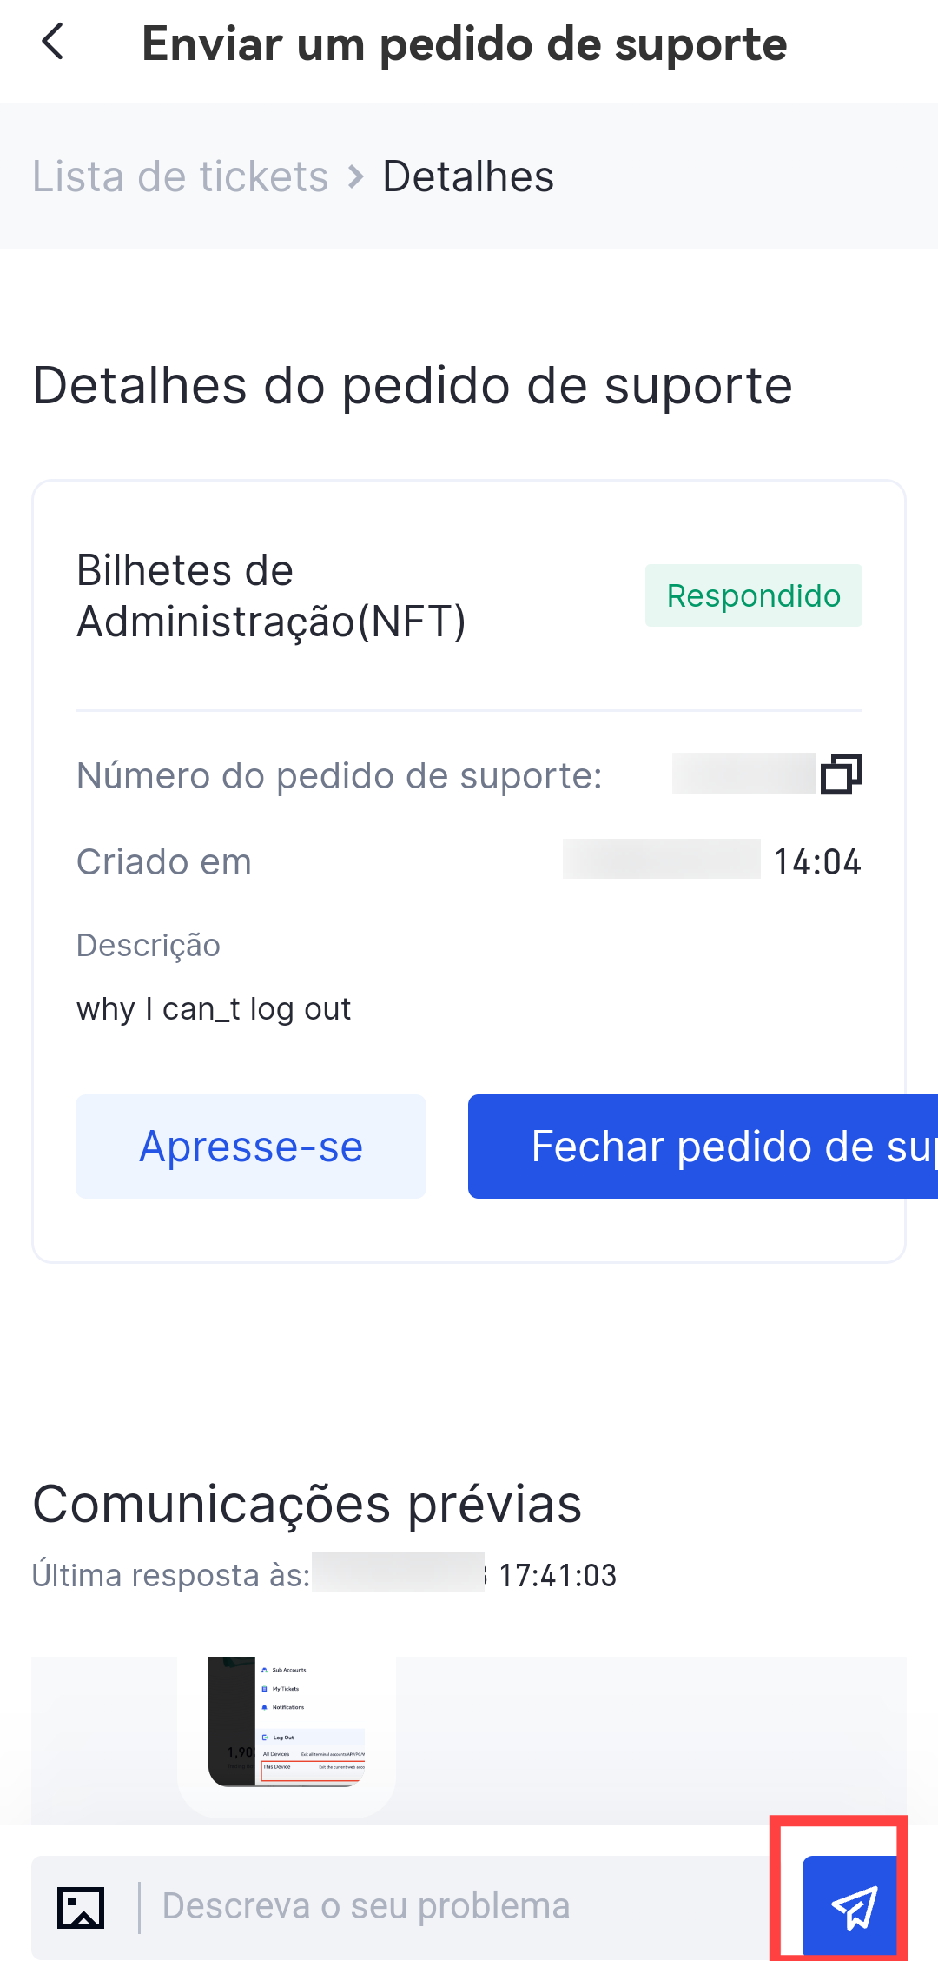938x1961 pixels.
Task: Tap the Respondido status badge
Action: click(x=753, y=595)
